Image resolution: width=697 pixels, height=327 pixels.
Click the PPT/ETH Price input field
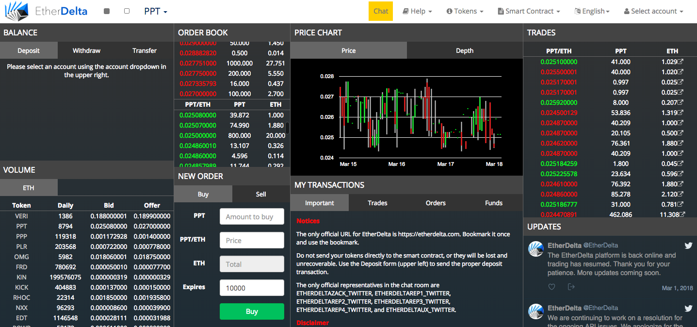tap(252, 240)
